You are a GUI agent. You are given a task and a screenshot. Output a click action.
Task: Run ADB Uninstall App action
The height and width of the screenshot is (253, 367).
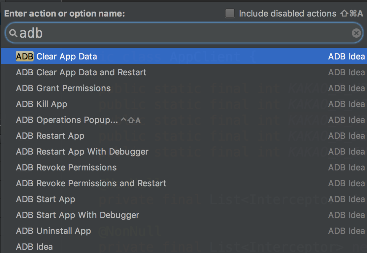click(x=53, y=231)
